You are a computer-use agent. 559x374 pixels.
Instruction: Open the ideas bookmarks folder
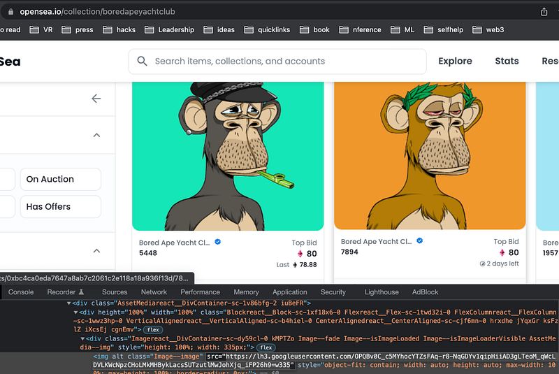pos(219,29)
